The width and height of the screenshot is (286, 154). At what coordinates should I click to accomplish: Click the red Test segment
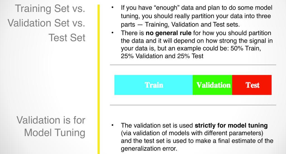pyautogui.click(x=252, y=85)
